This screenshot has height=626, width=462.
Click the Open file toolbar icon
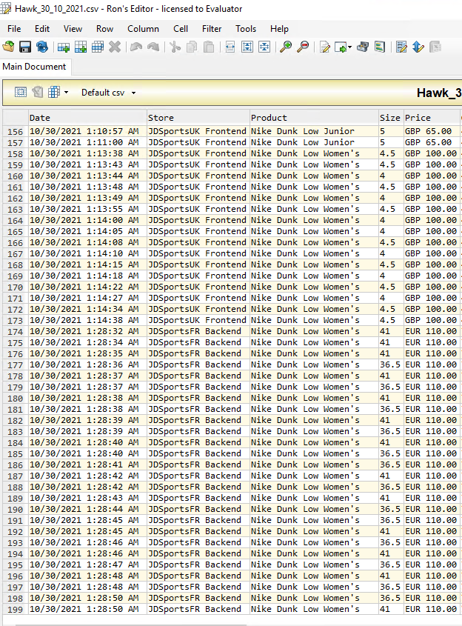coord(8,47)
